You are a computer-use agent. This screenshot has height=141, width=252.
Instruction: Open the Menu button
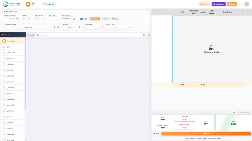pyautogui.click(x=232, y=4)
